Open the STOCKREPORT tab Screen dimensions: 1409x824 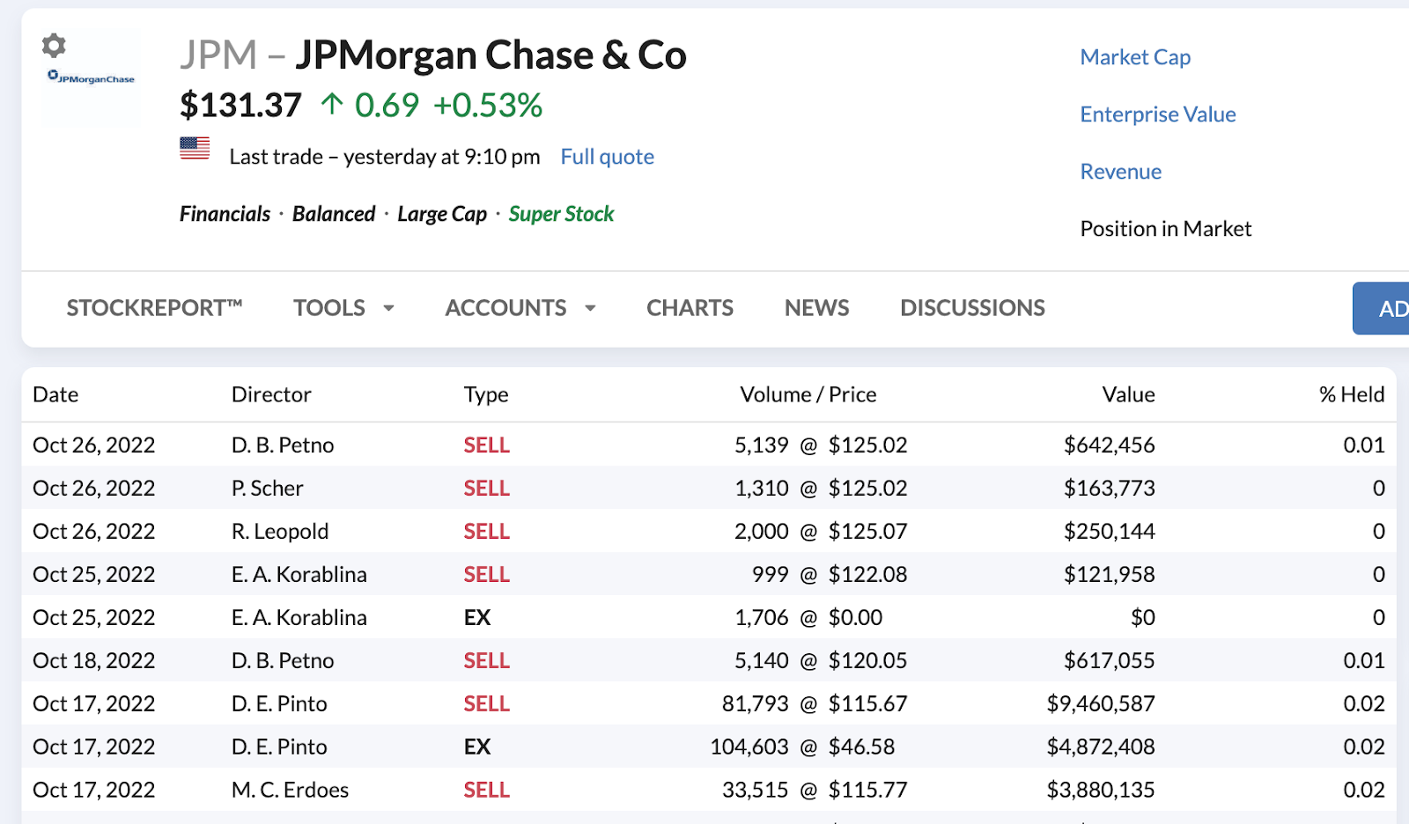pos(154,308)
